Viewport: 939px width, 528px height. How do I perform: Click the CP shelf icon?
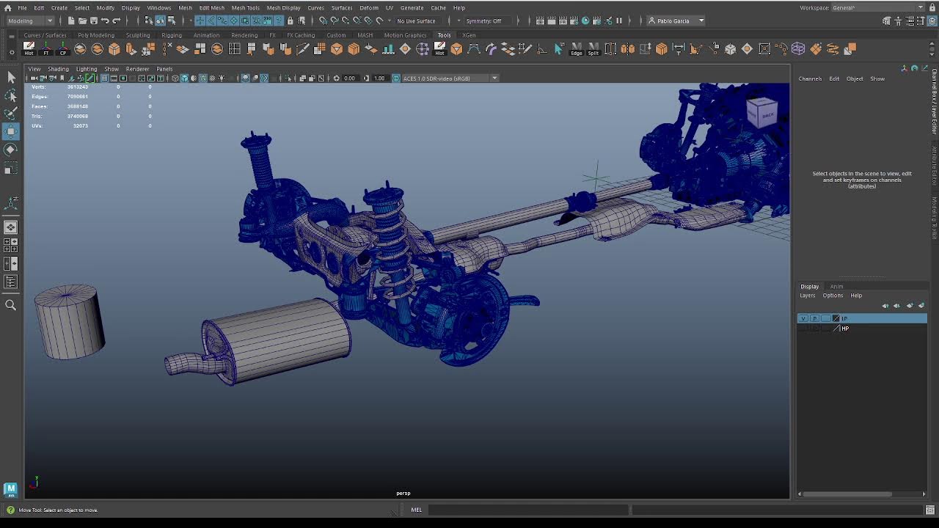pyautogui.click(x=62, y=49)
